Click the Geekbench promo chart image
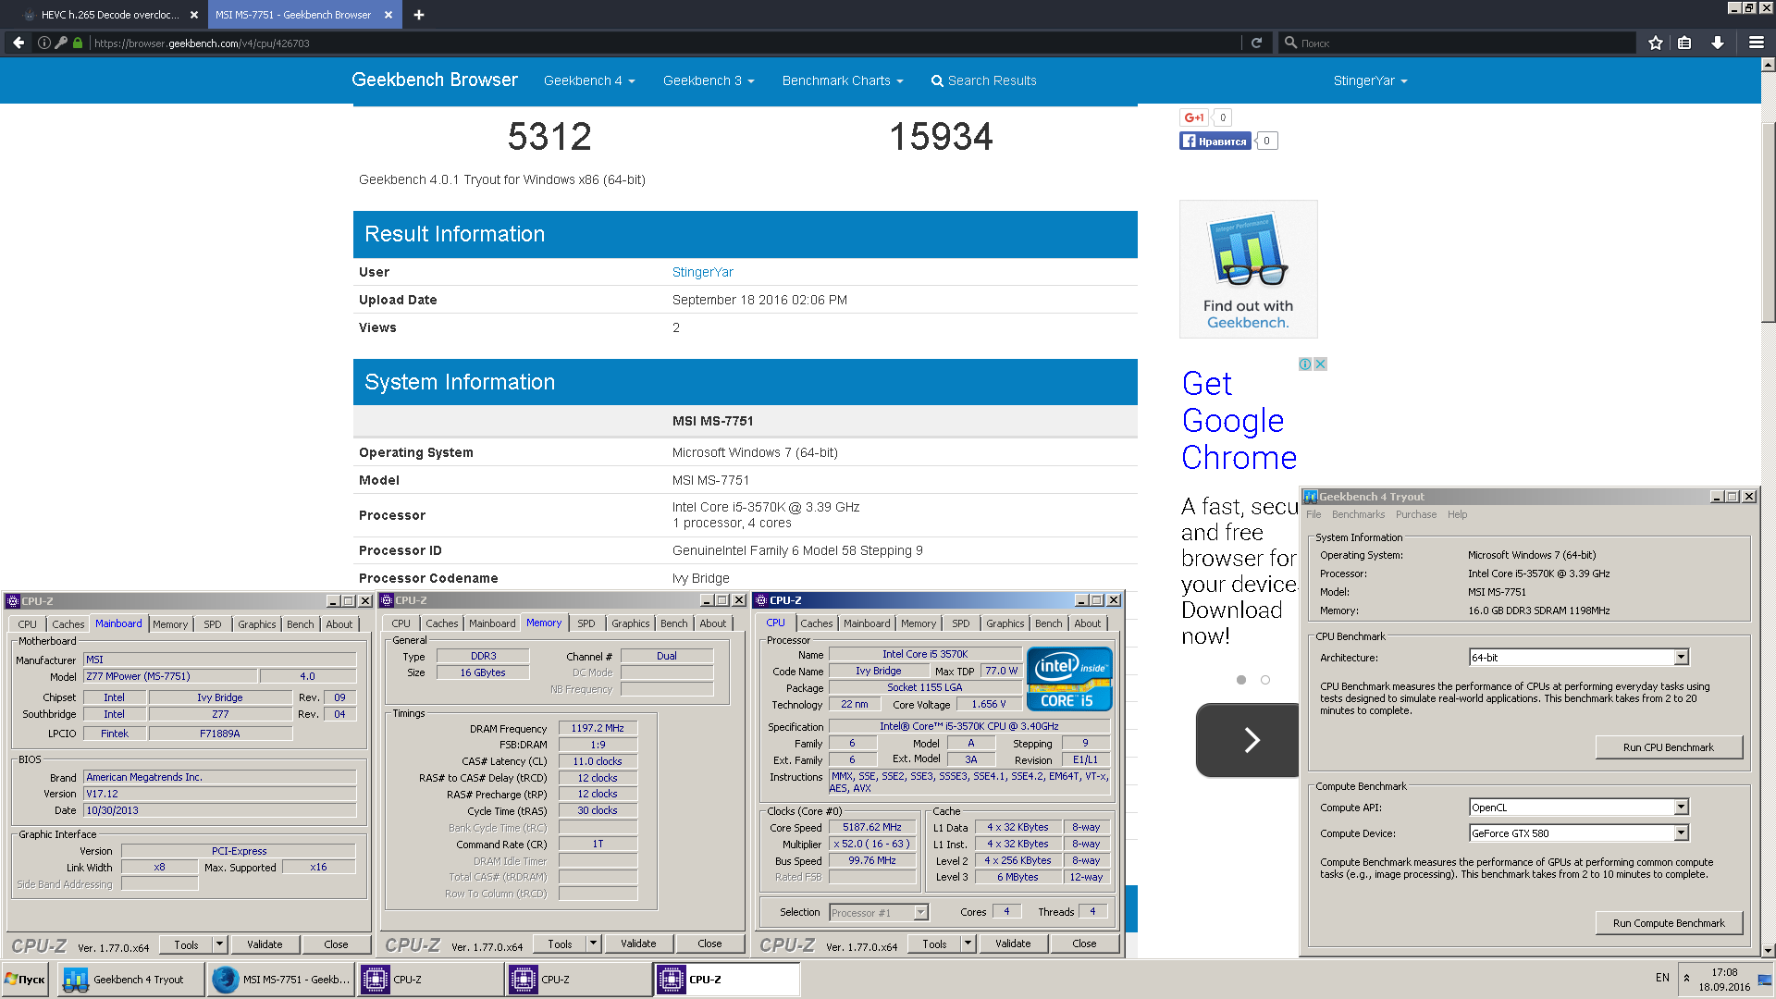Image resolution: width=1776 pixels, height=999 pixels. click(1248, 269)
